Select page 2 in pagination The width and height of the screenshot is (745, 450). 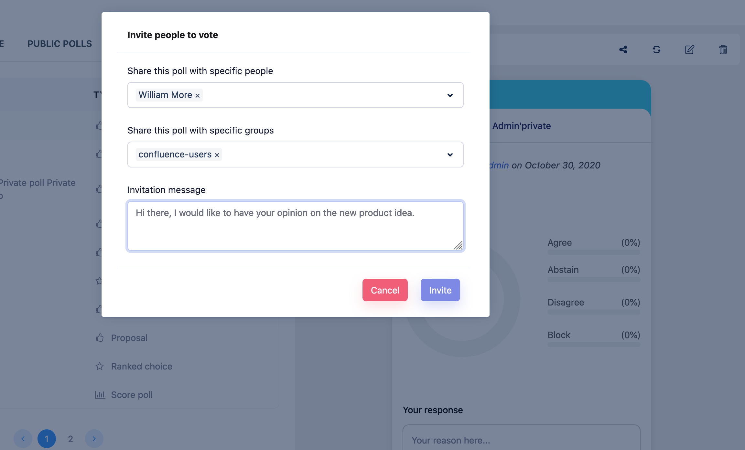tap(70, 439)
